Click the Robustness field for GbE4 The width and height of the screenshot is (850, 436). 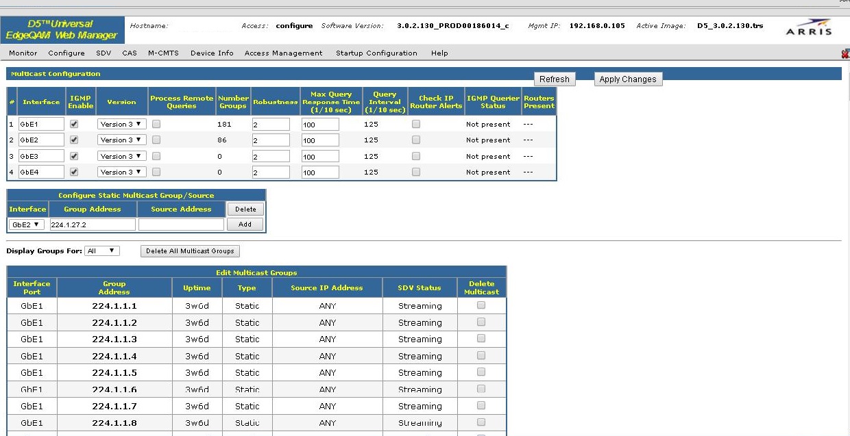tap(271, 172)
